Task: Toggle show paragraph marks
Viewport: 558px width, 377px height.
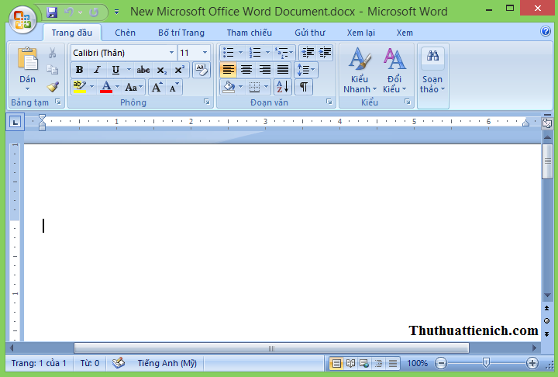Action: pyautogui.click(x=304, y=87)
